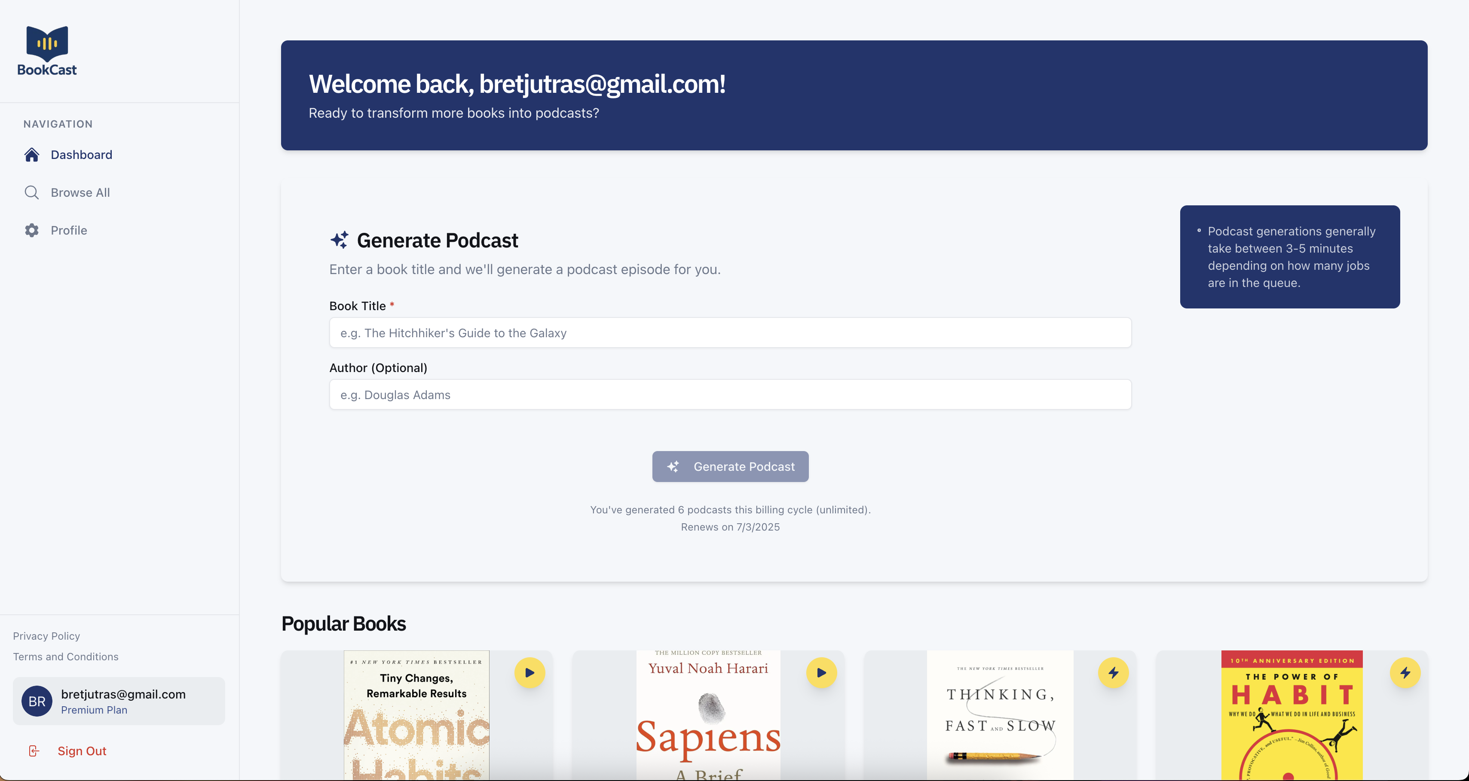The height and width of the screenshot is (781, 1469).
Task: Click the Popular Books heading
Action: point(343,624)
